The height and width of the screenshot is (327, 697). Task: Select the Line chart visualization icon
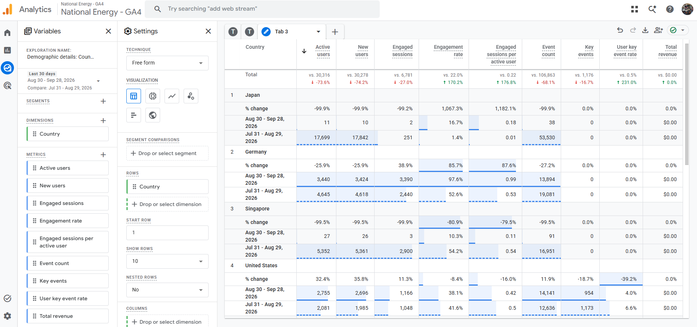click(x=172, y=96)
